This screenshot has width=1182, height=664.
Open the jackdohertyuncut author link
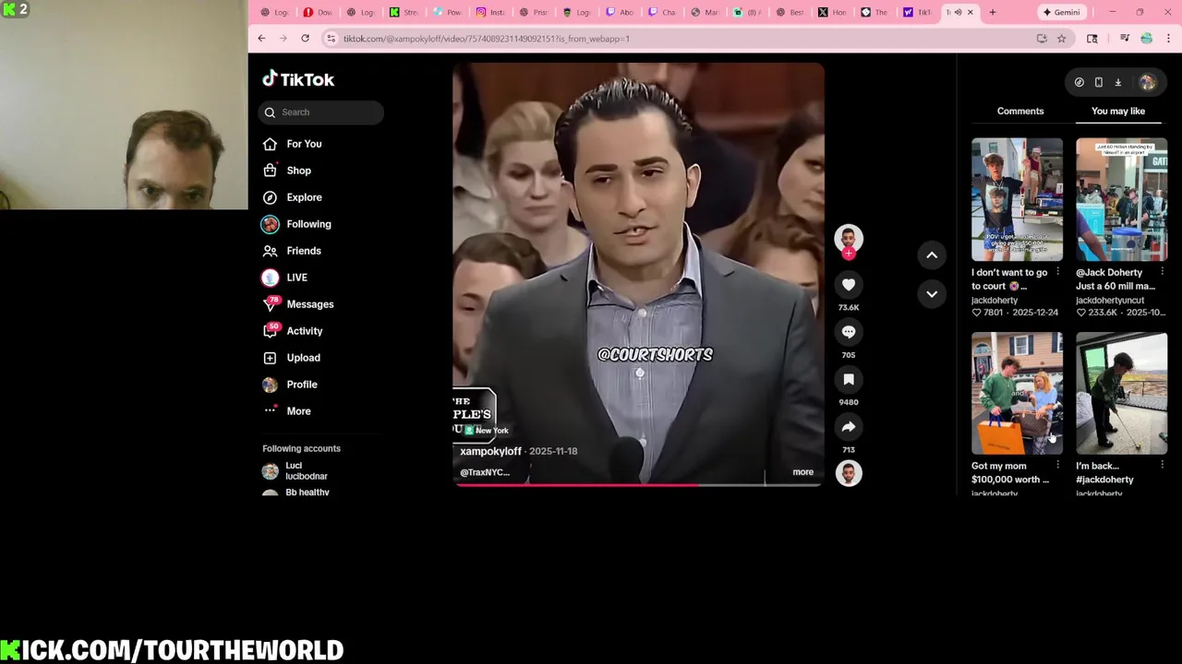[1109, 301]
